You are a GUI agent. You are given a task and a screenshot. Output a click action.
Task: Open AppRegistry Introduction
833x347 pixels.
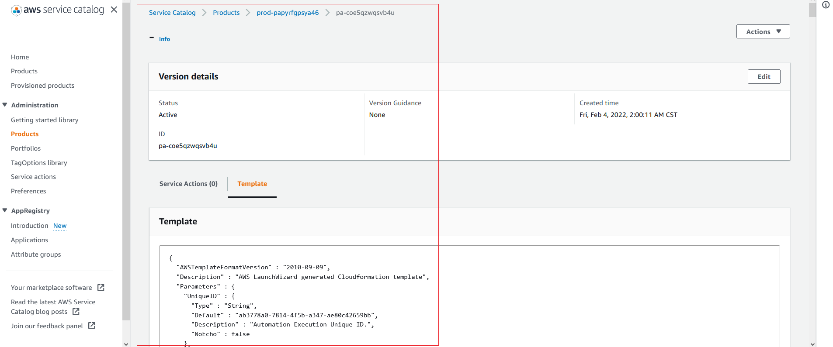(x=30, y=226)
